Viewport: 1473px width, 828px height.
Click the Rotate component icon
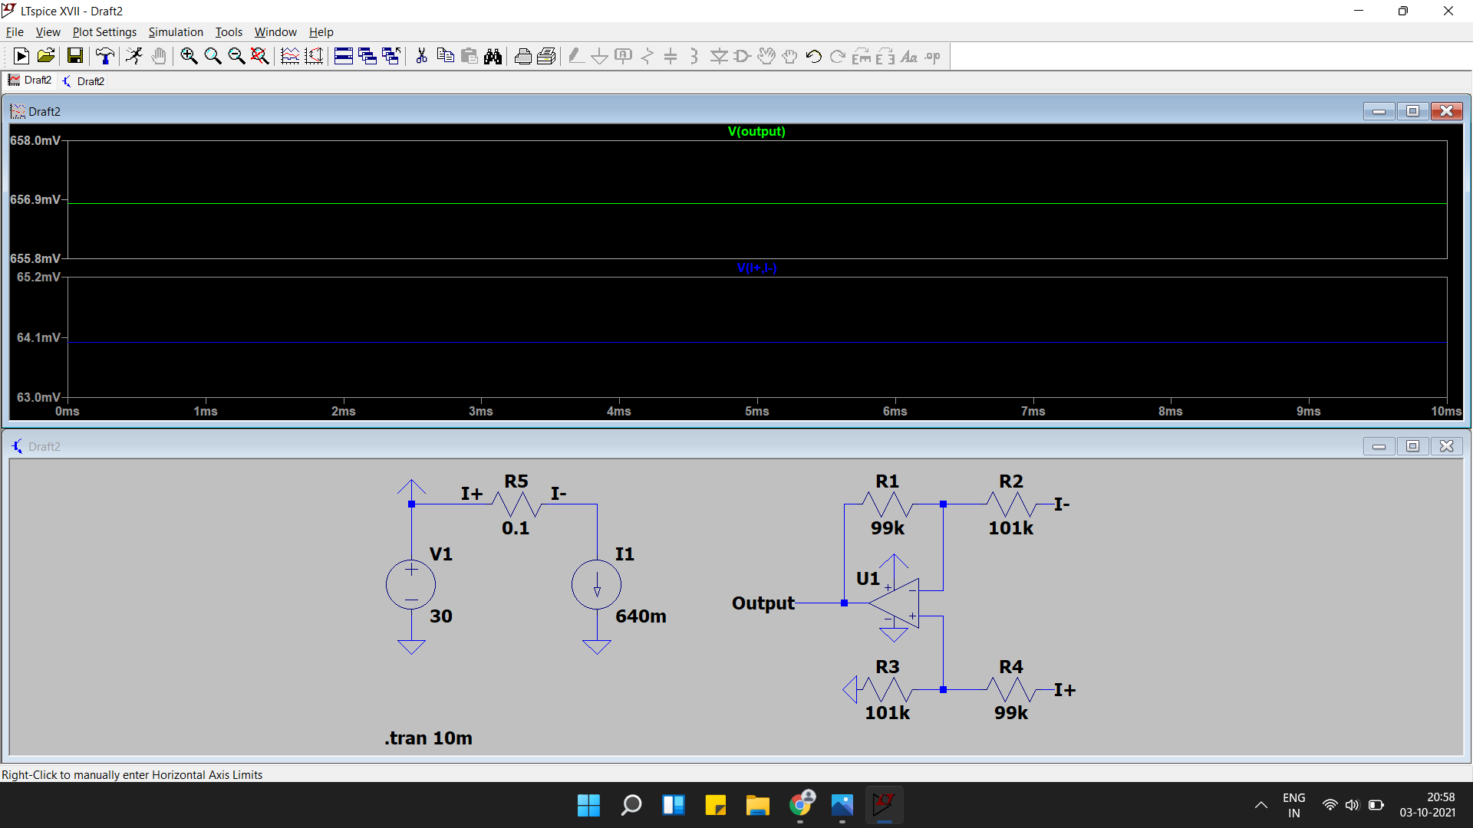click(862, 56)
